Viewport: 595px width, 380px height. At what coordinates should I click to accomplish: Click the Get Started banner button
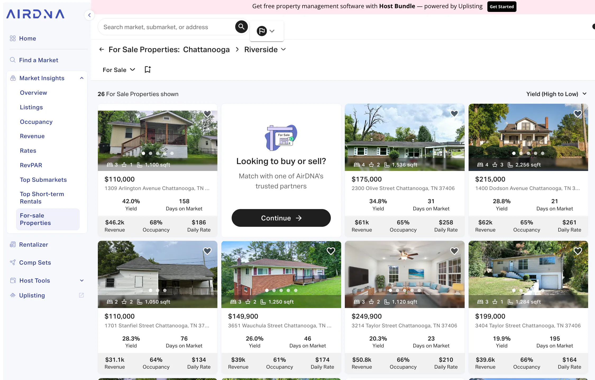[x=502, y=7]
